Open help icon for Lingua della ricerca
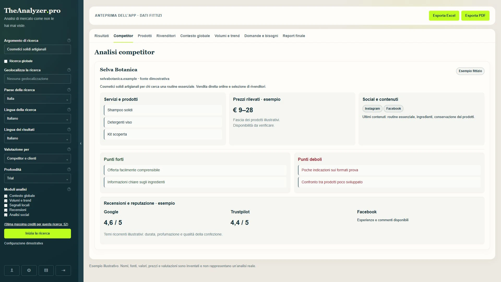This screenshot has height=282, width=501. coord(69,110)
